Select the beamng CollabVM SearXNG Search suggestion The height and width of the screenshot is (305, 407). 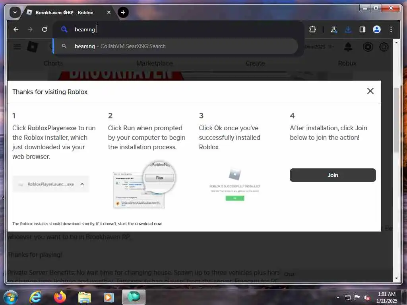(175, 46)
